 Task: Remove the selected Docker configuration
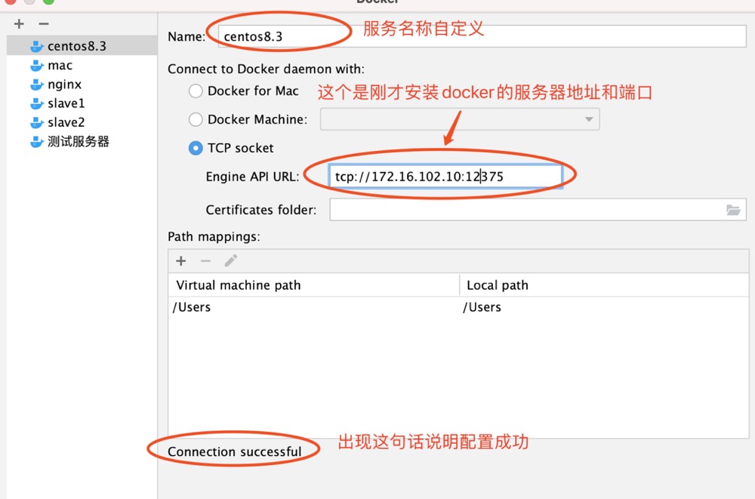tap(44, 24)
